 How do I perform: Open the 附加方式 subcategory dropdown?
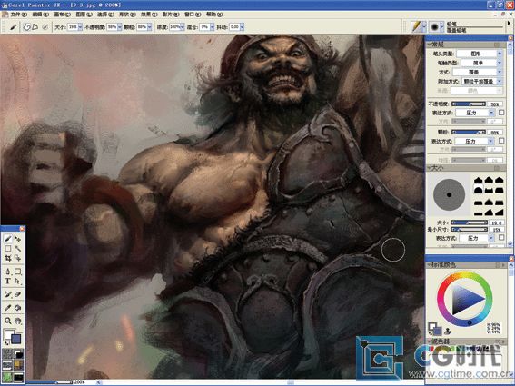tap(482, 81)
